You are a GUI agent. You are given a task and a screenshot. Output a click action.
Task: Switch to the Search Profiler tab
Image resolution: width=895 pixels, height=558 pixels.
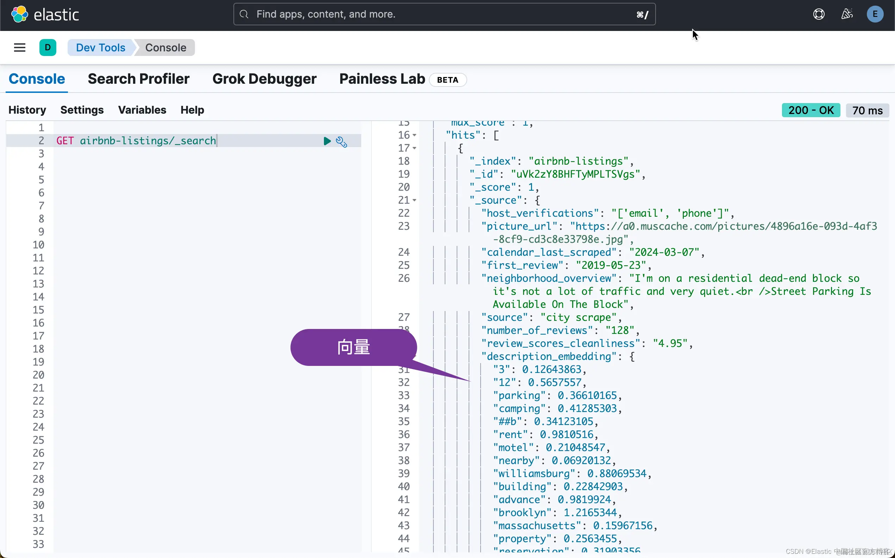[138, 79]
